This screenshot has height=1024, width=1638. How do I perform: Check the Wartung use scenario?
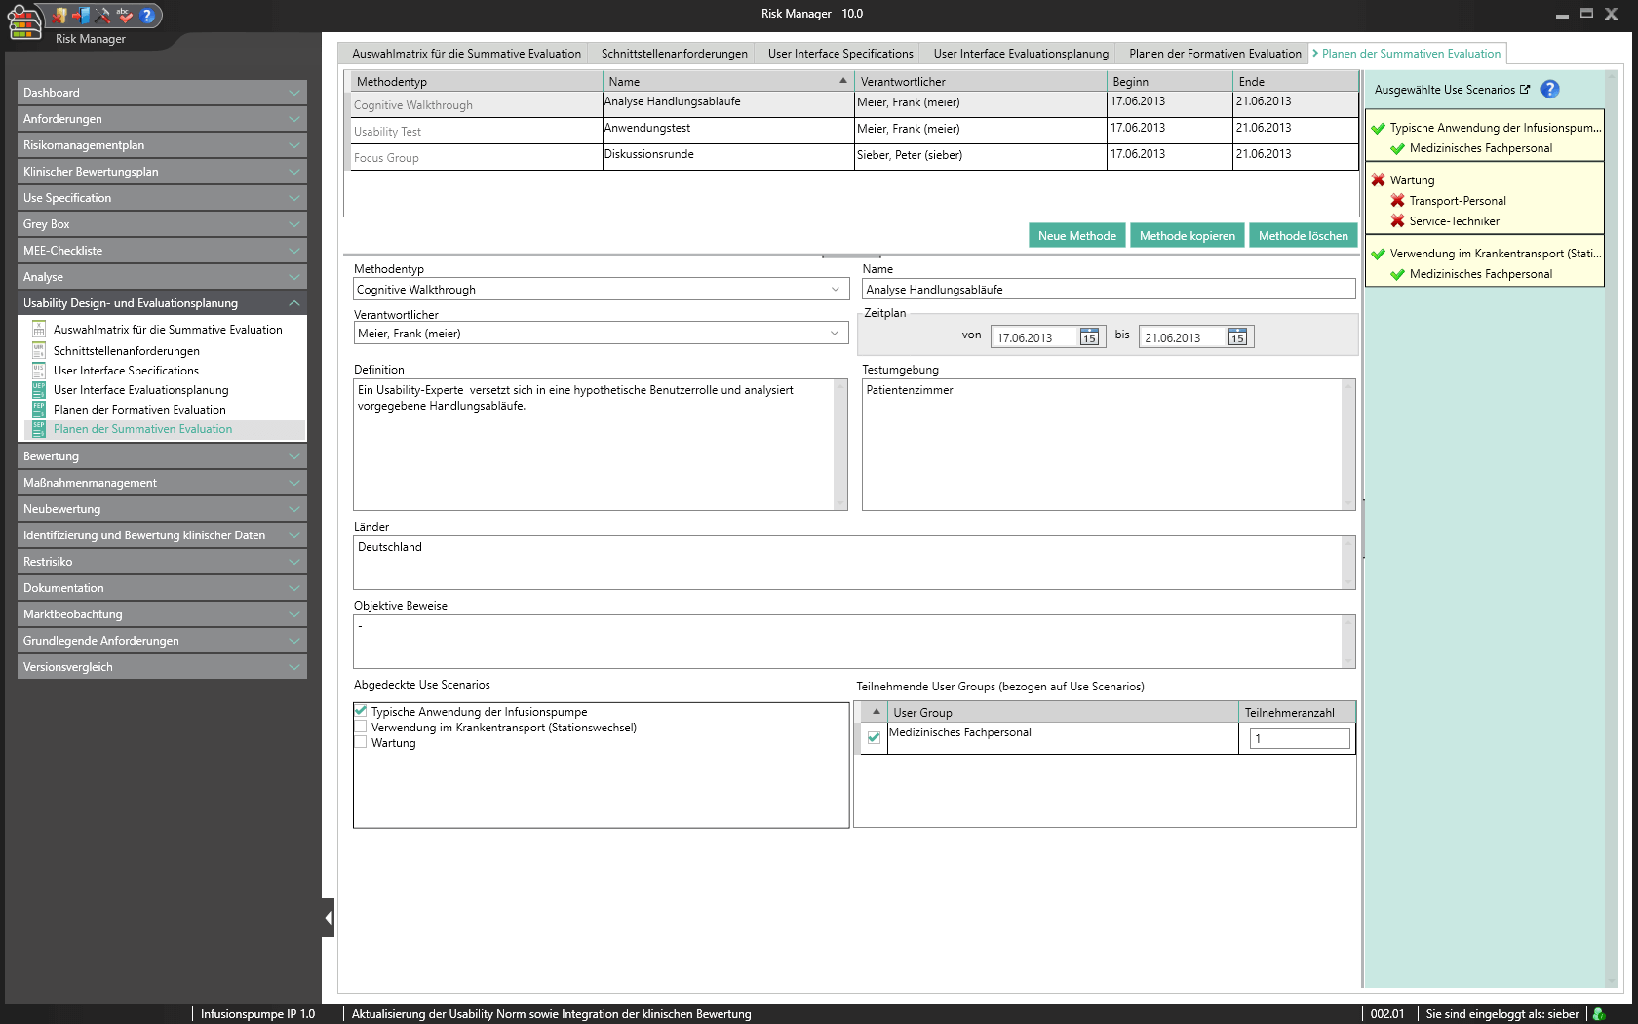pos(361,742)
